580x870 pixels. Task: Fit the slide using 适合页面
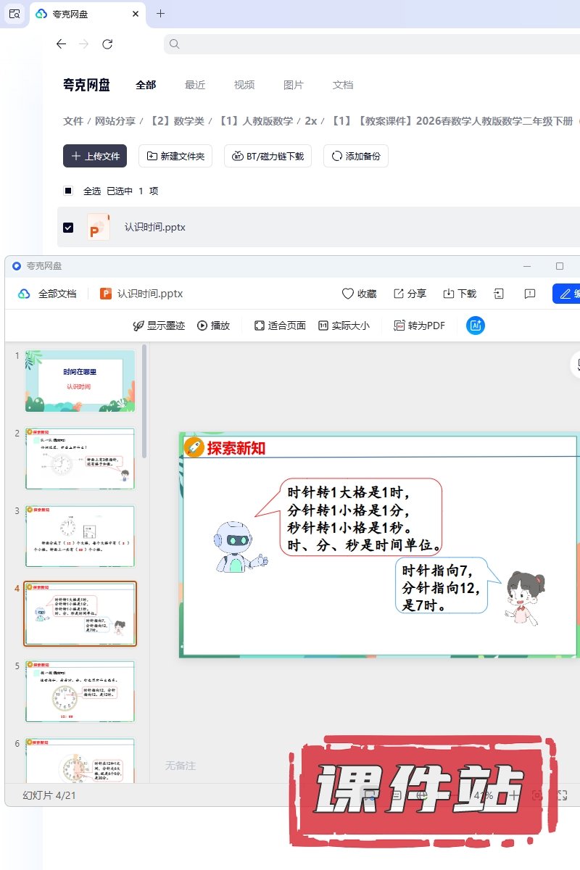tap(280, 326)
